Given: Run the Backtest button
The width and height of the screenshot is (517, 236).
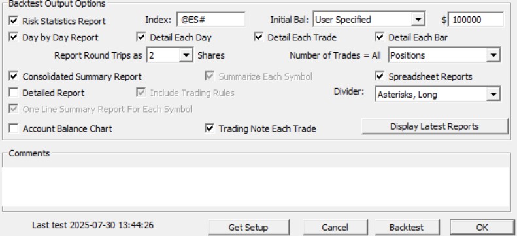Looking at the screenshot, I should tap(407, 227).
